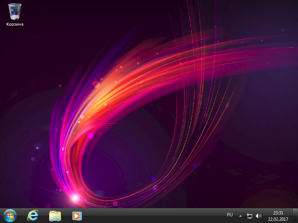
Task: Launch Internet Explorer from the taskbar
Action: [x=33, y=216]
